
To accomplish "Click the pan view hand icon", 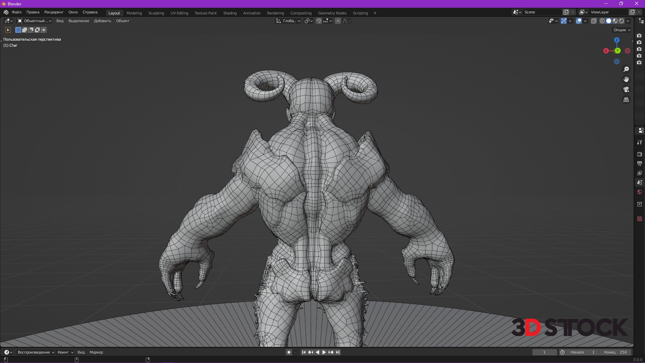I will (626, 79).
